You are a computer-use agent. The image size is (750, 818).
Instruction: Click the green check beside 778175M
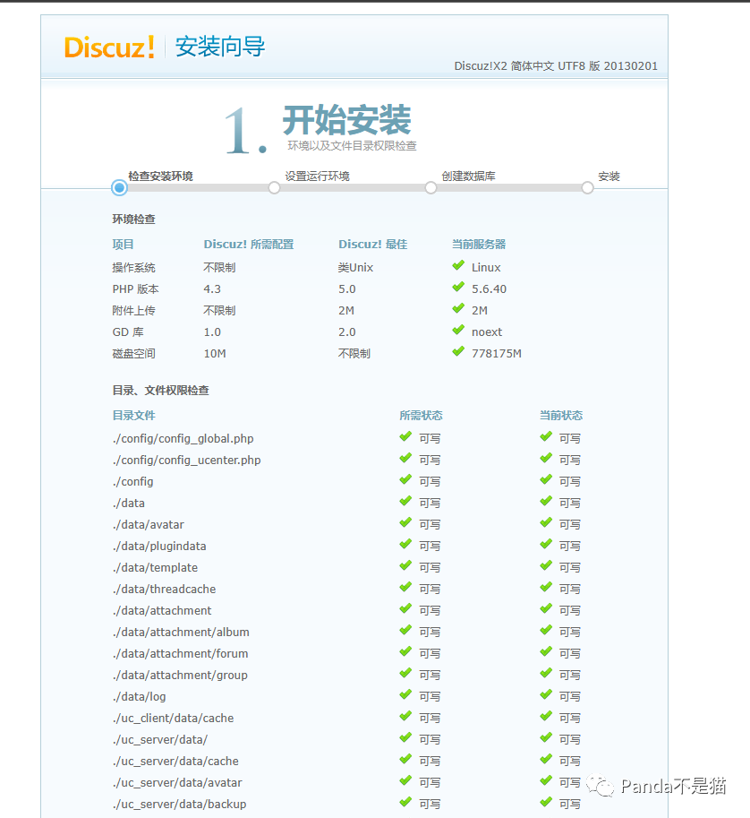tap(458, 351)
